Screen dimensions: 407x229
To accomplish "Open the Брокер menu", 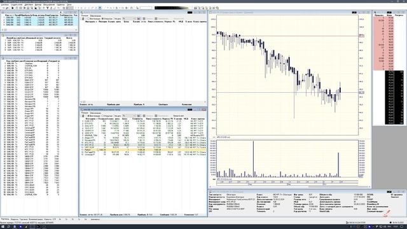I will [38, 4].
